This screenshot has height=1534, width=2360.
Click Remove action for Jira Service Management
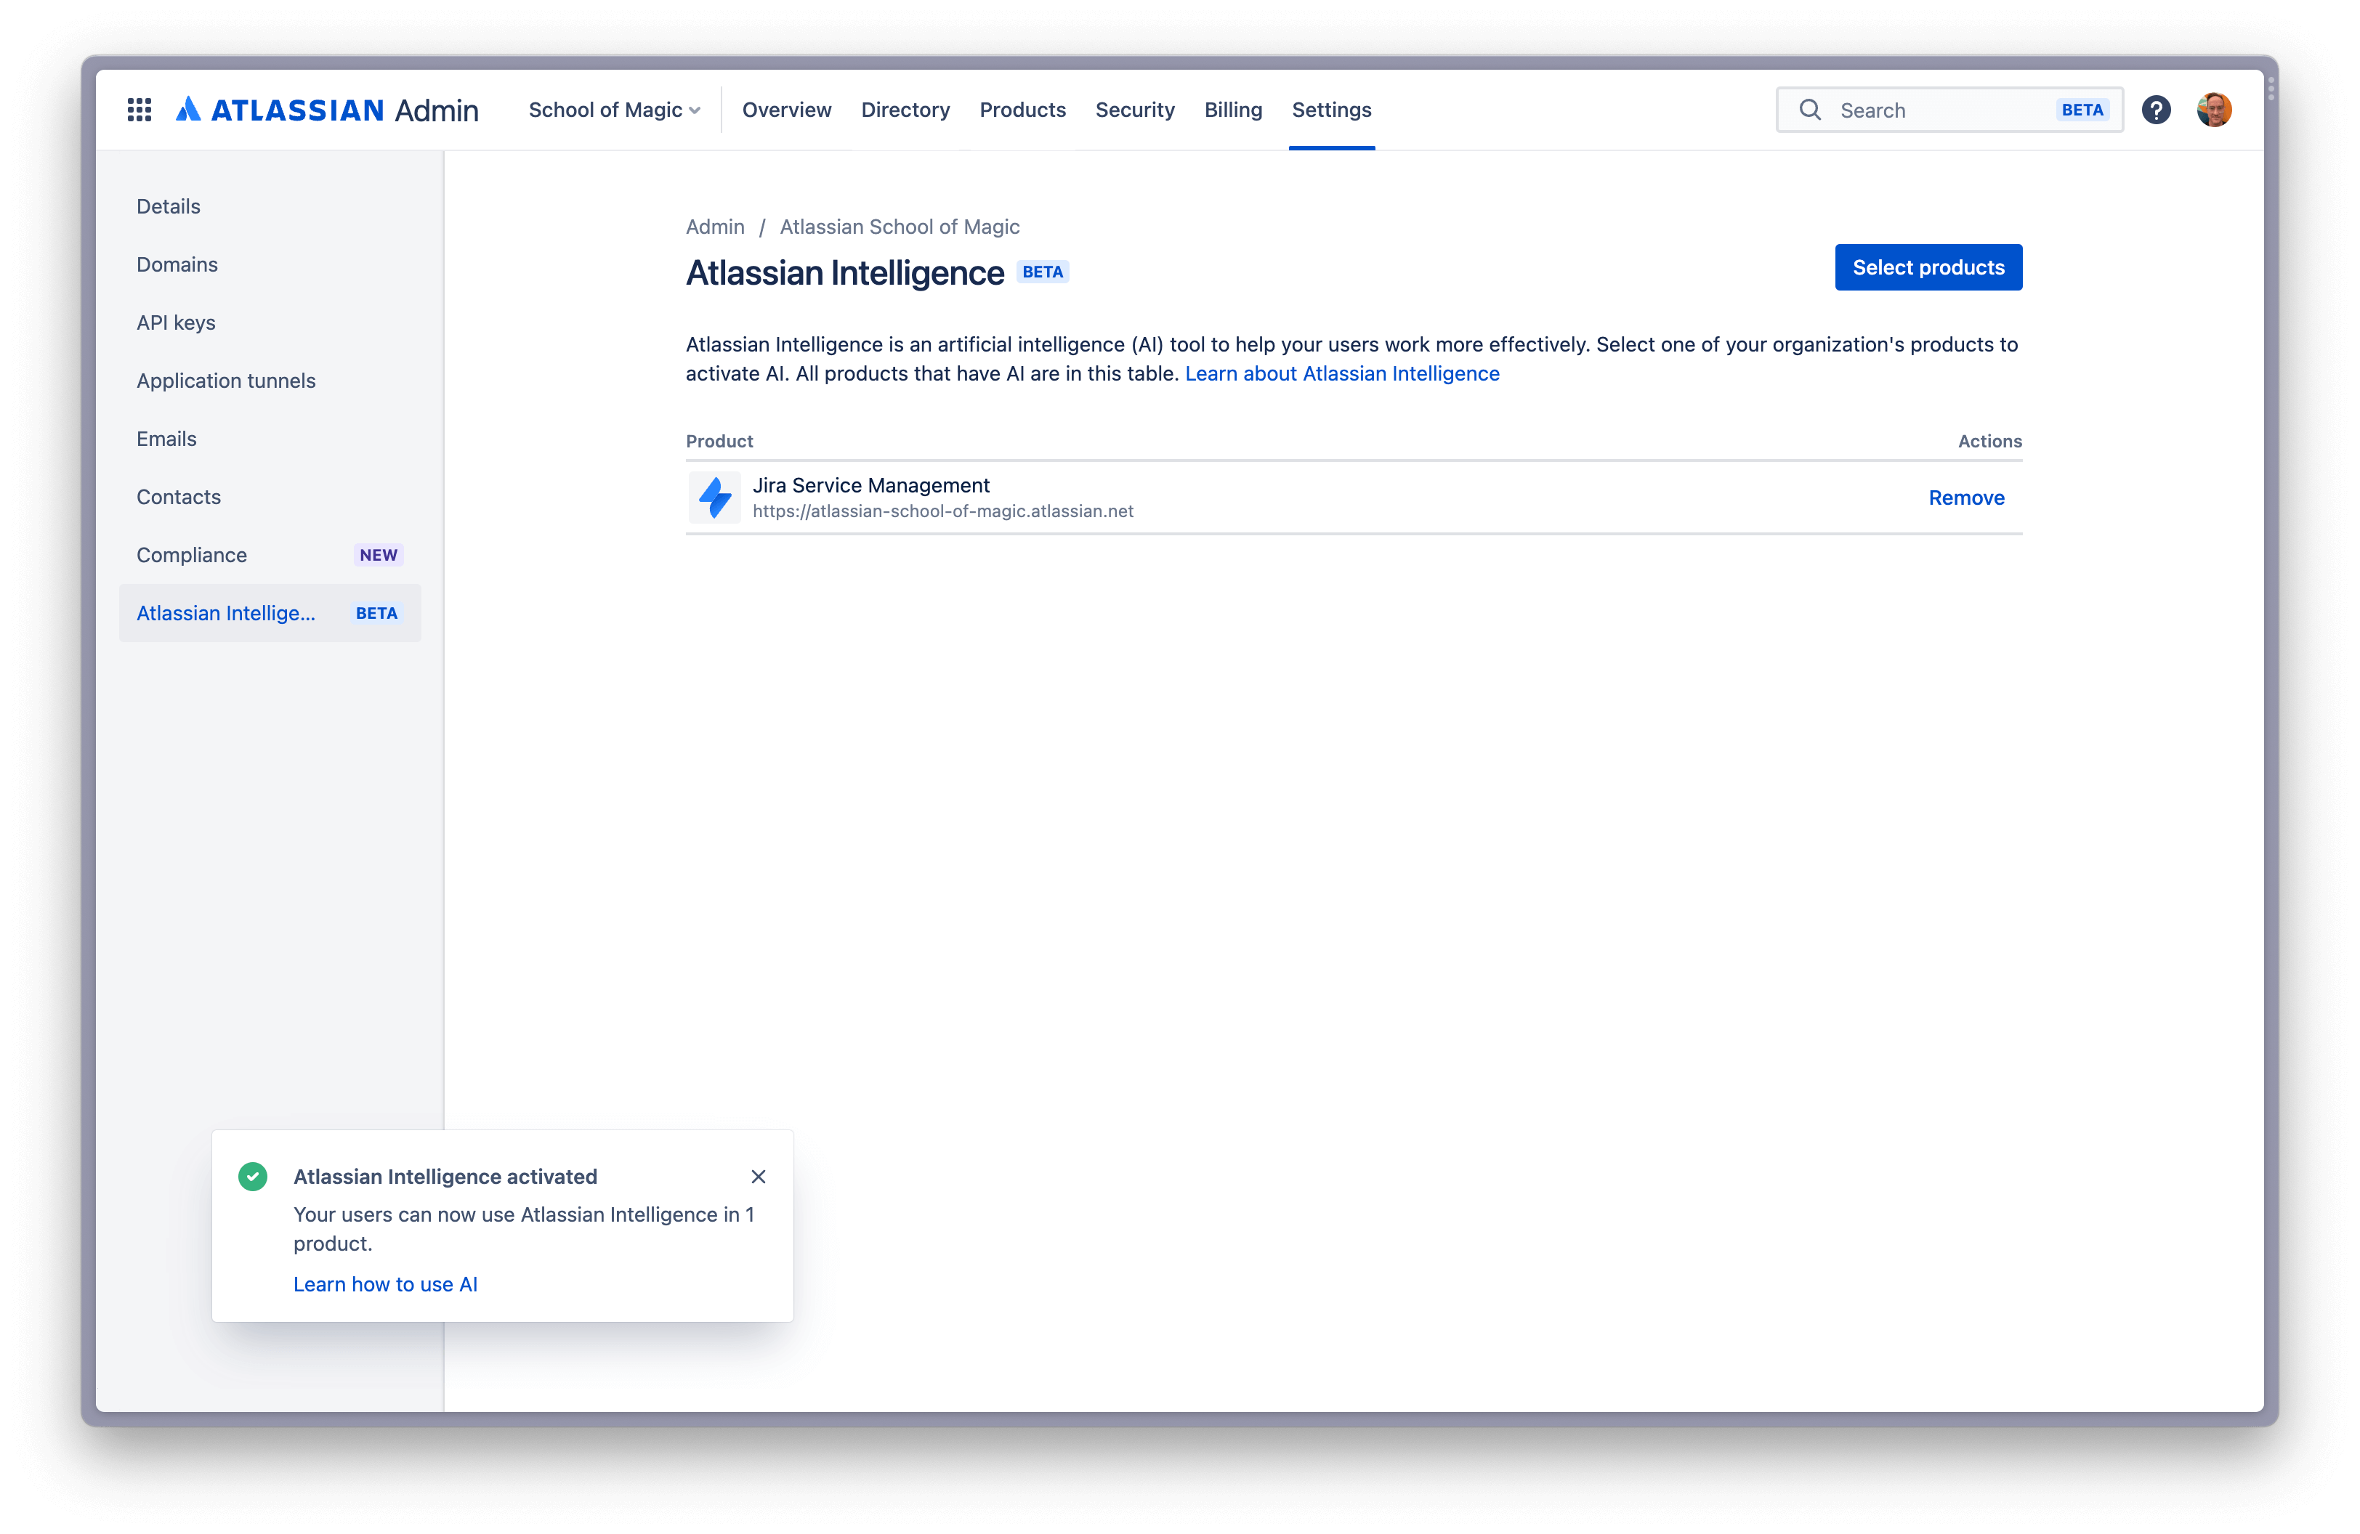pos(1966,497)
